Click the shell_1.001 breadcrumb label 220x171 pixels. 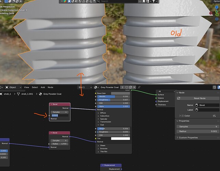coord(27,94)
